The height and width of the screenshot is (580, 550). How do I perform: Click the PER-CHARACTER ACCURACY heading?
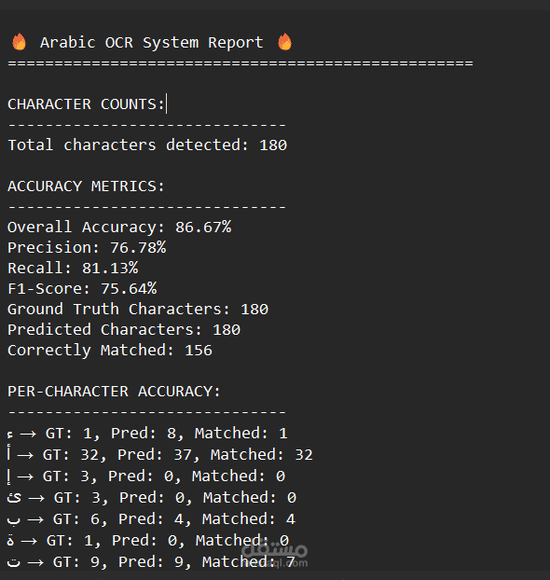tap(114, 392)
